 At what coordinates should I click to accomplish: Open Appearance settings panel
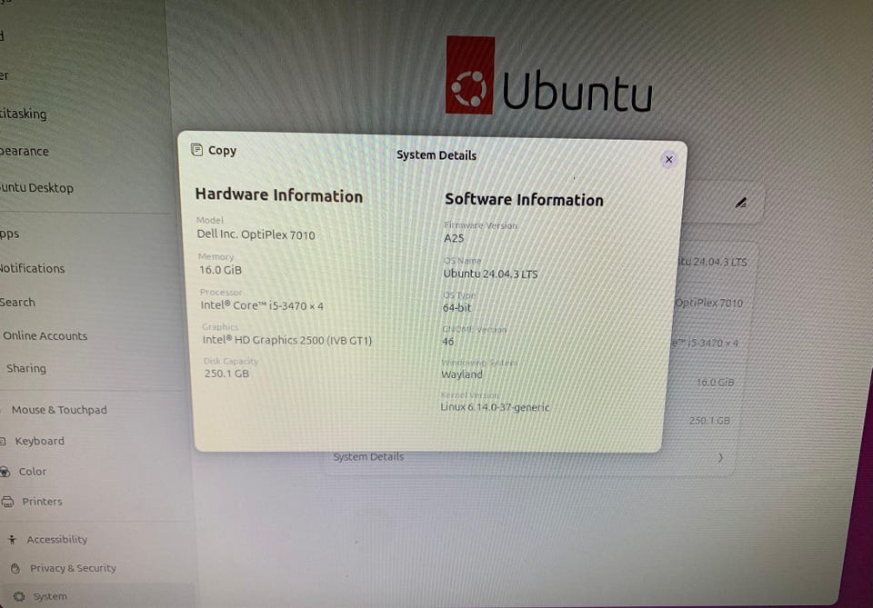[x=24, y=151]
